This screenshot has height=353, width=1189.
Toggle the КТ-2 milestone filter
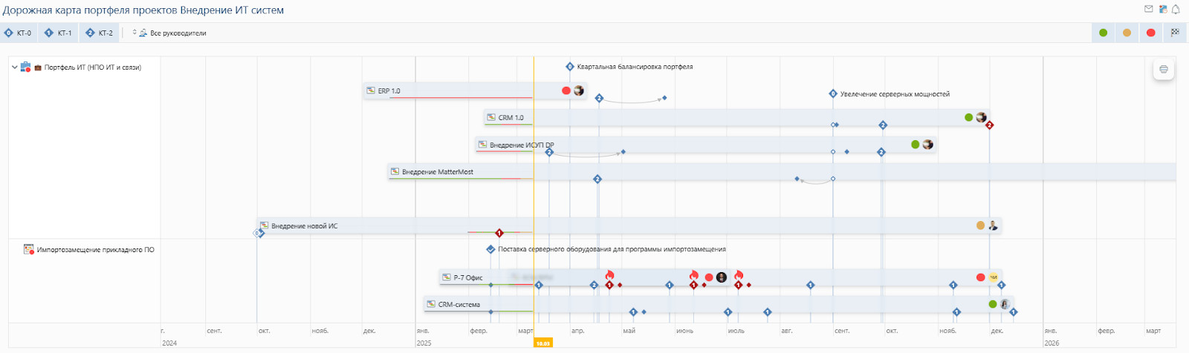[x=99, y=33]
